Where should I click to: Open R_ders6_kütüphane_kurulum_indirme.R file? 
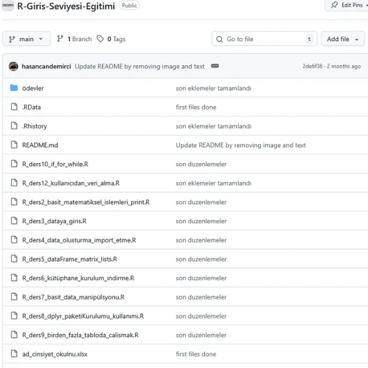coord(78,279)
